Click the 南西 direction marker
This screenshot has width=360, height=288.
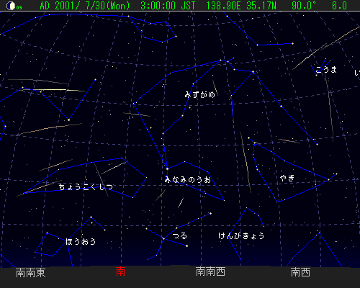click(300, 272)
